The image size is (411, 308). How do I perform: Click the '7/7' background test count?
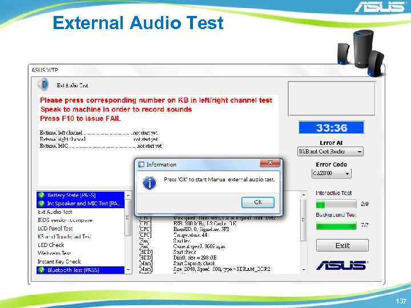click(x=365, y=225)
